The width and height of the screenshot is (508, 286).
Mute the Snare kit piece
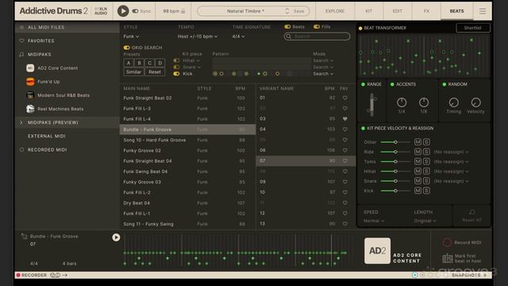(418, 181)
